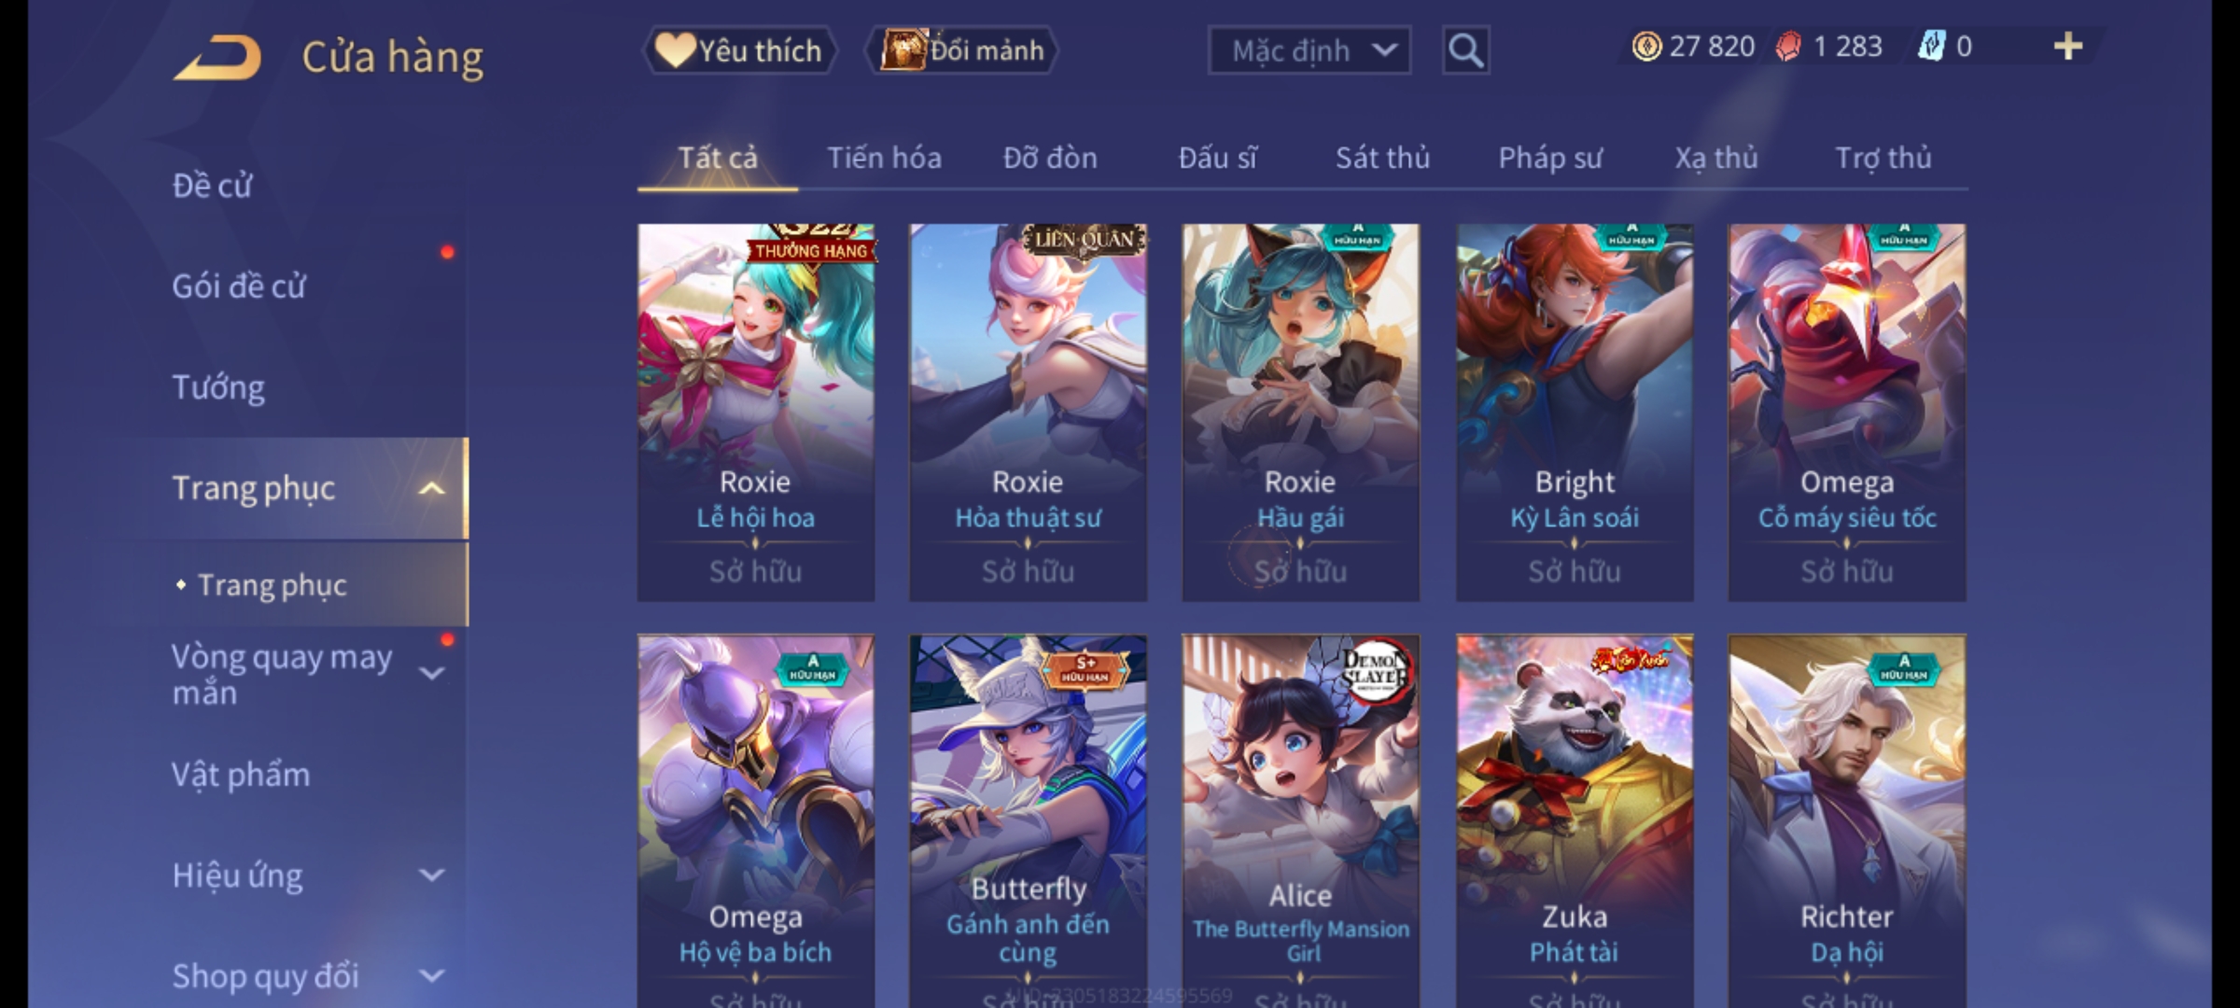Switch to the Xạ thủ tab
2240x1008 pixels.
pyautogui.click(x=1715, y=159)
